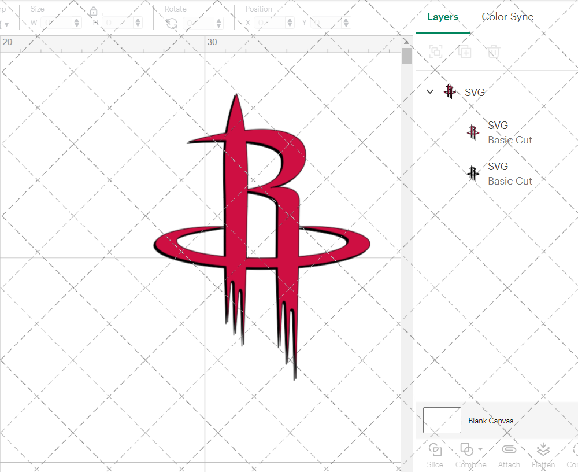This screenshot has height=472, width=578.
Task: Click the SVG group name text
Action: pos(475,92)
